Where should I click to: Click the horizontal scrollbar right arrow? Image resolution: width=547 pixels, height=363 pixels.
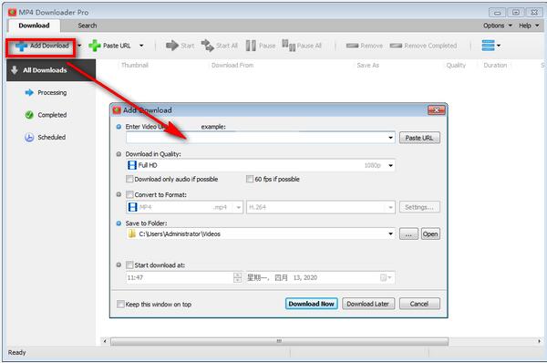click(539, 341)
